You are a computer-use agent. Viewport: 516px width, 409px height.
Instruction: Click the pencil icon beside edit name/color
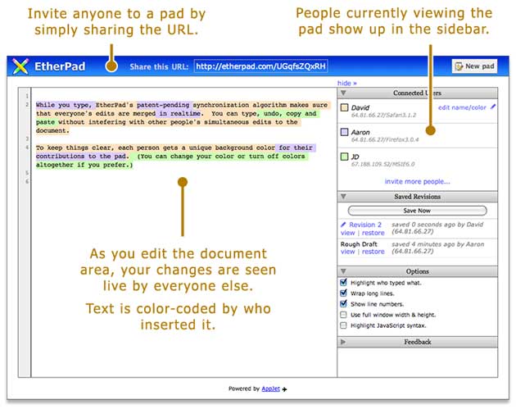pos(492,107)
